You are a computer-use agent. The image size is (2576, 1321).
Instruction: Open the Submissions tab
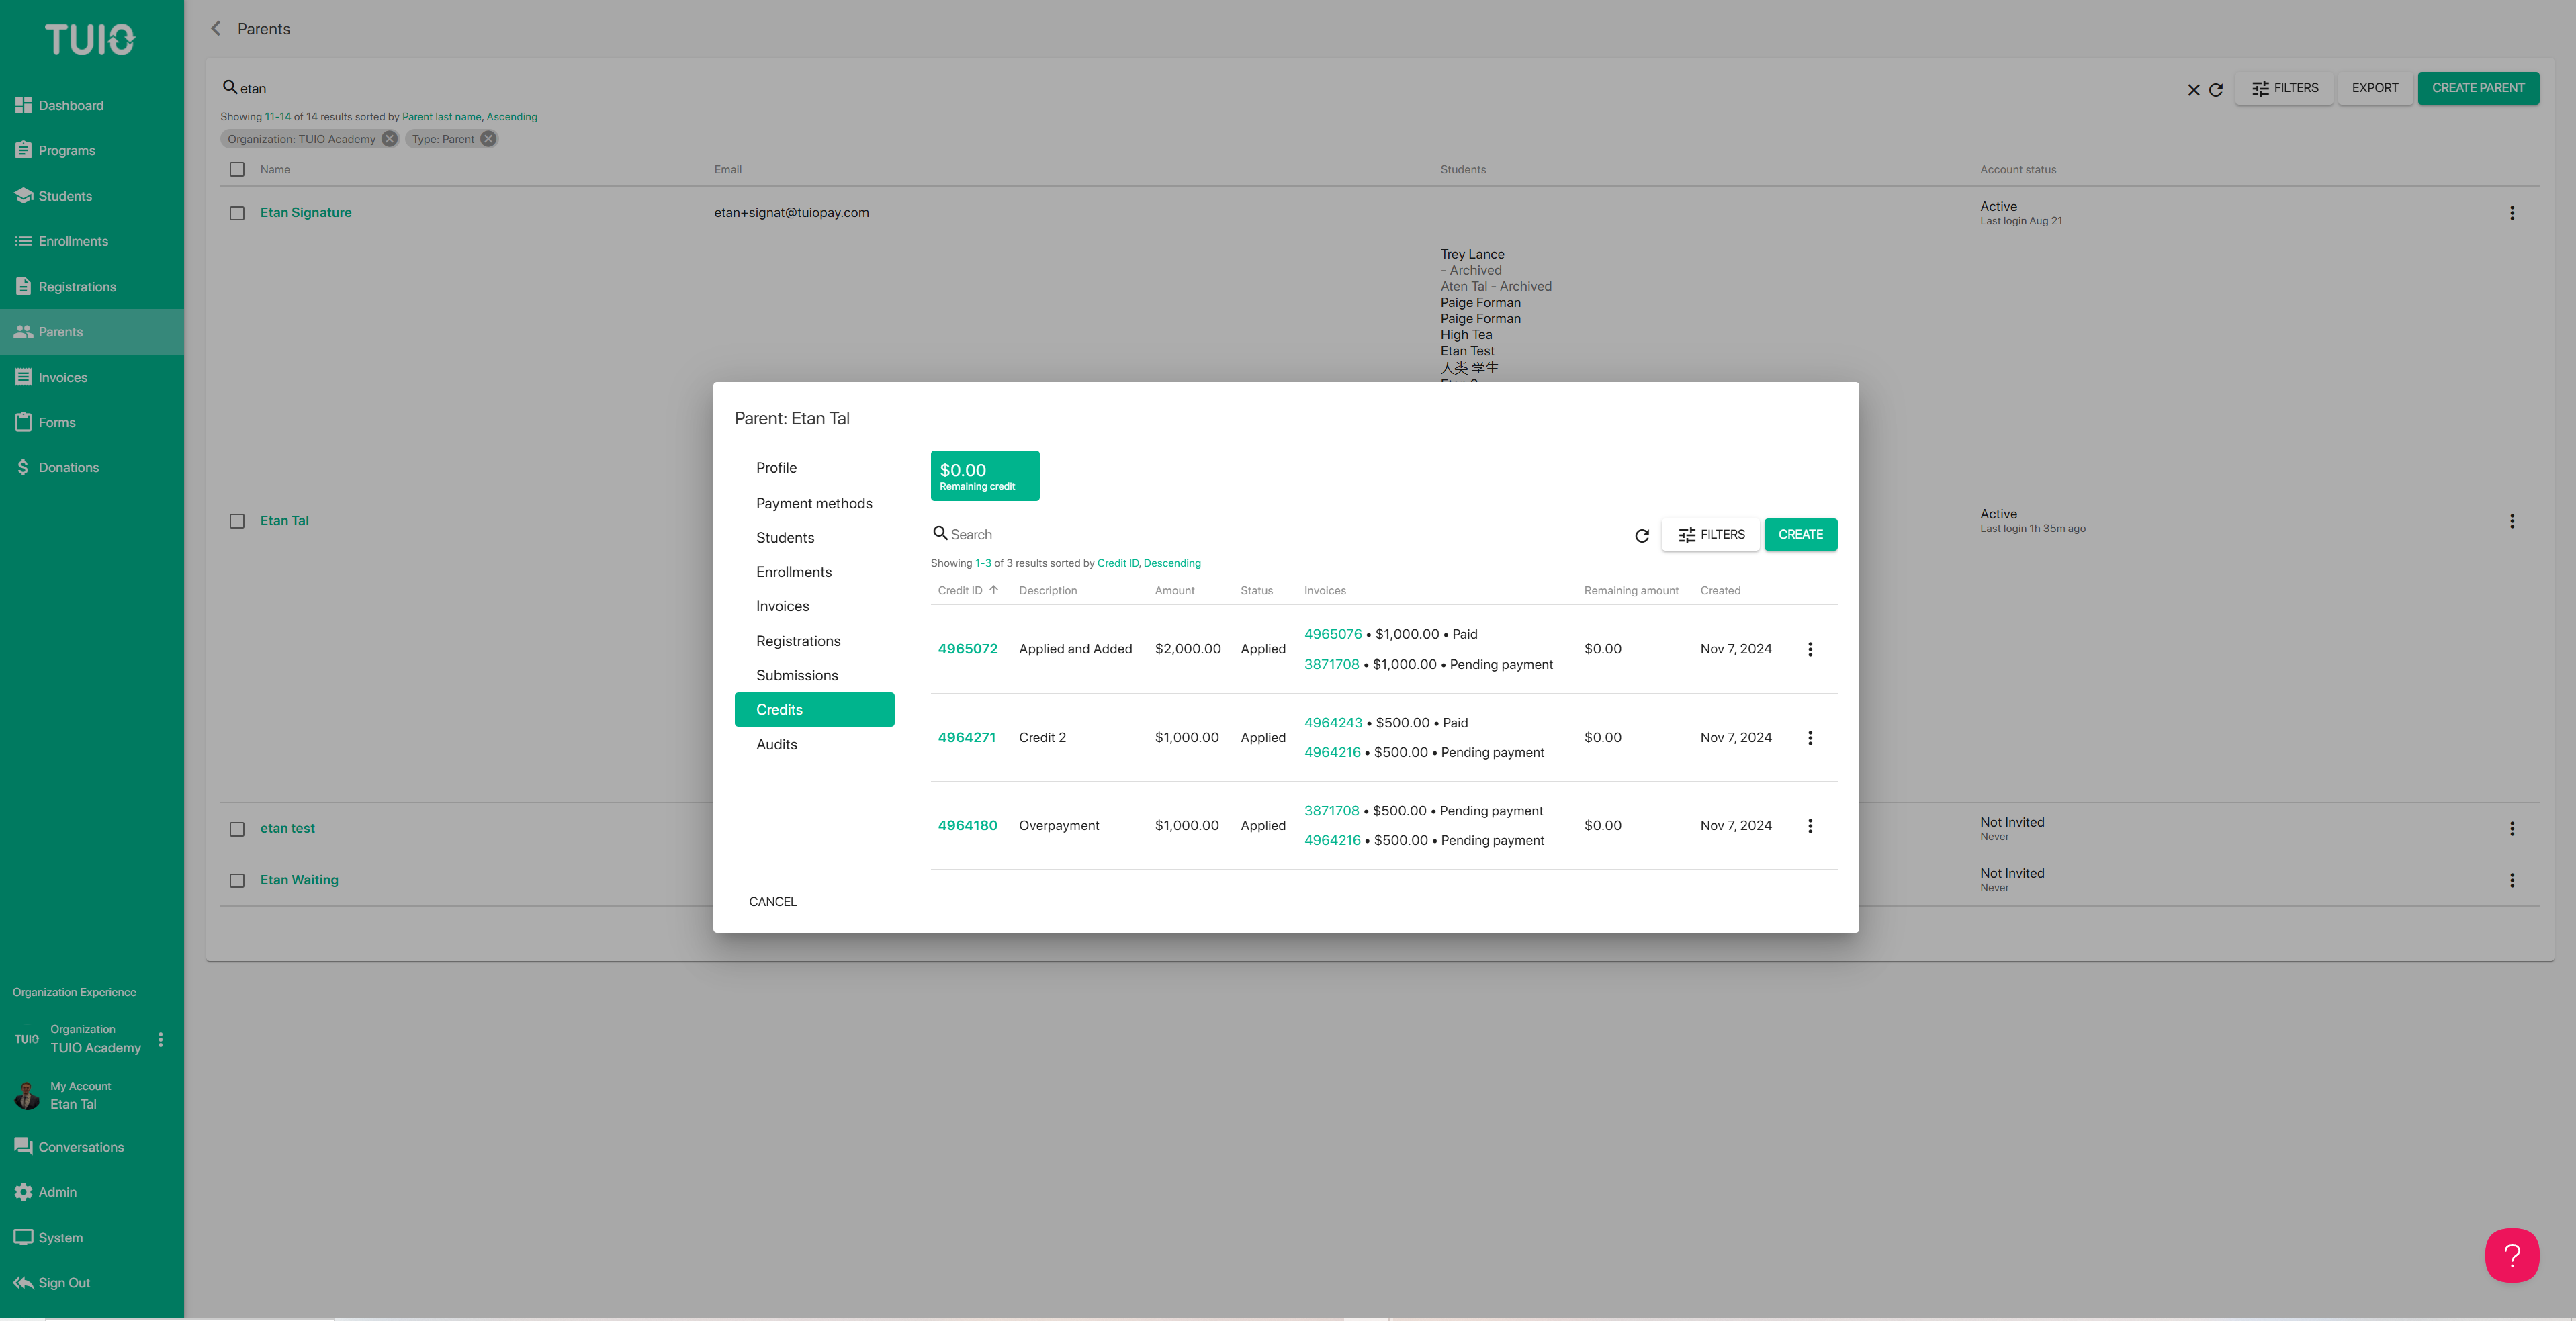point(814,675)
